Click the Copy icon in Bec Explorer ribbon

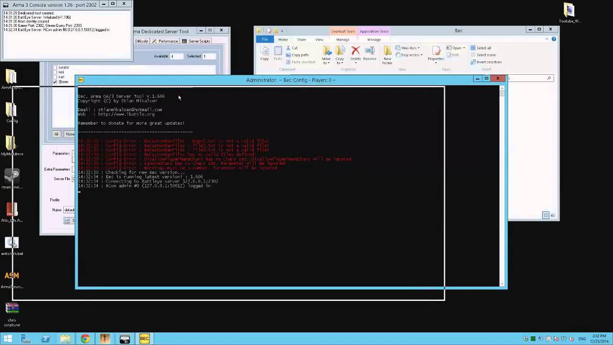point(264,53)
